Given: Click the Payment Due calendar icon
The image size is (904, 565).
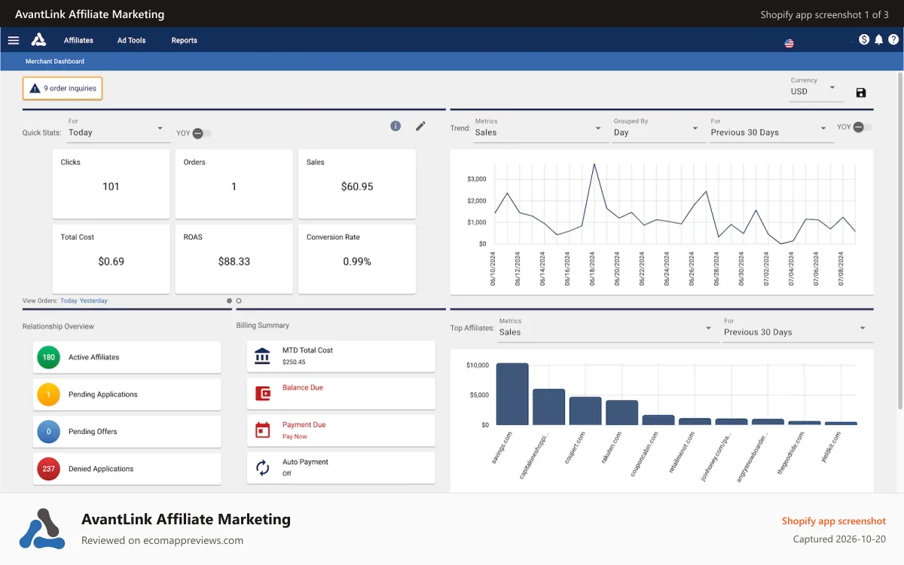Looking at the screenshot, I should pos(262,430).
